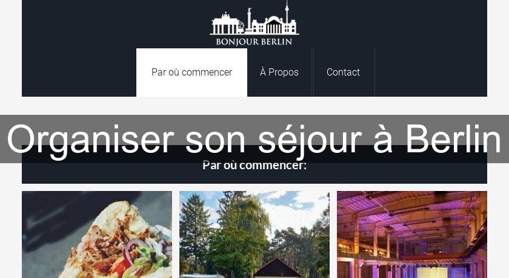Click the Par où commencer: heading
This screenshot has width=509, height=278.
click(x=254, y=166)
